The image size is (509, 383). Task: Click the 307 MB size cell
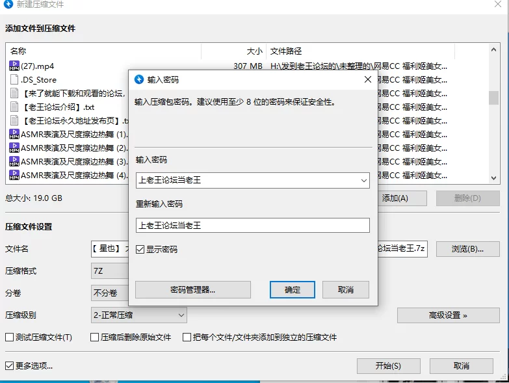(248, 66)
